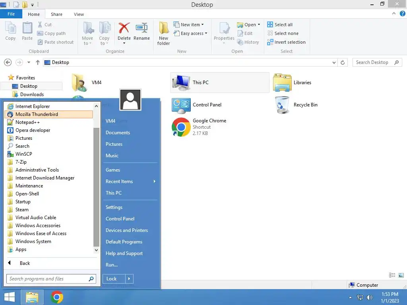Click the Delete icon in ribbon
The image size is (407, 305).
pos(124,28)
